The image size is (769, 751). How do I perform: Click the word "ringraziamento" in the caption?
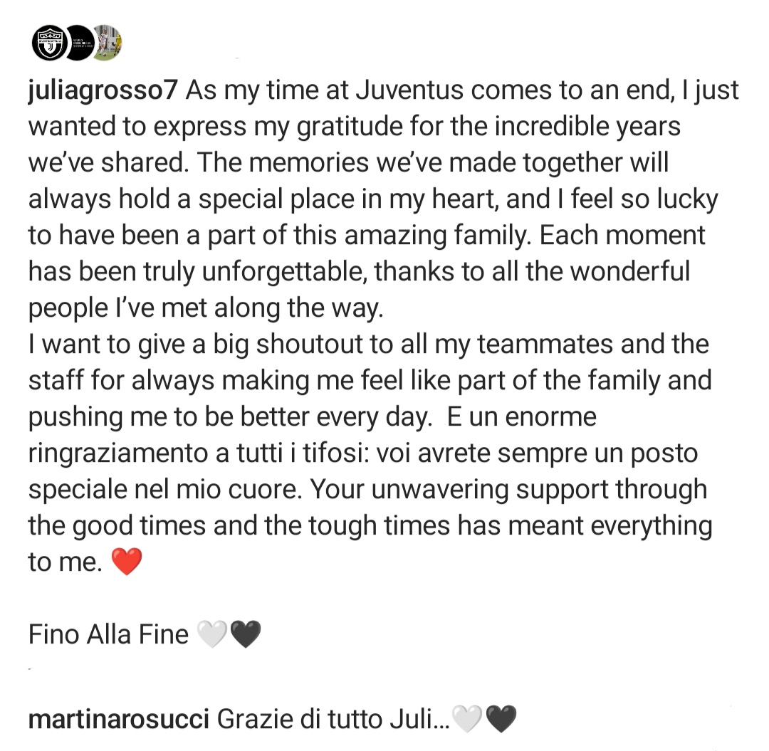(118, 453)
